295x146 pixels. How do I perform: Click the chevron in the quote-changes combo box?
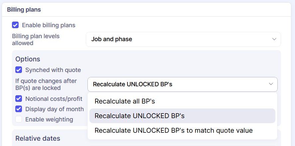click(271, 84)
